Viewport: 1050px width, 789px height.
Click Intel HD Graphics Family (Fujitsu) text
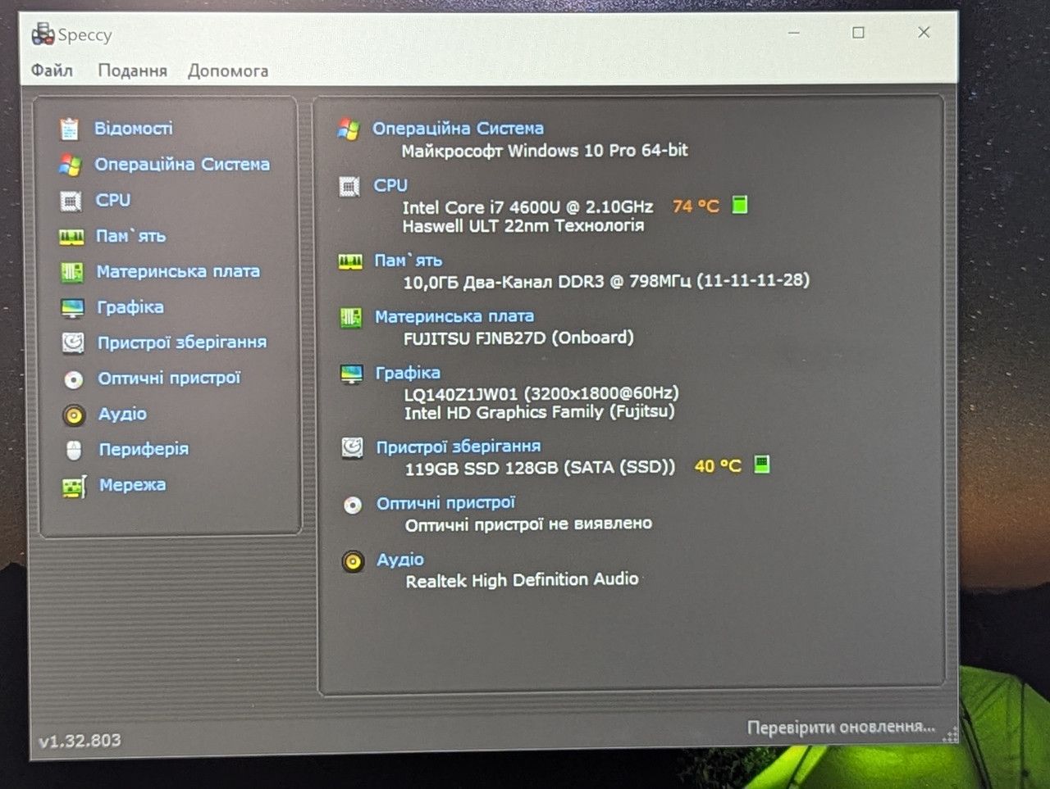click(x=539, y=412)
